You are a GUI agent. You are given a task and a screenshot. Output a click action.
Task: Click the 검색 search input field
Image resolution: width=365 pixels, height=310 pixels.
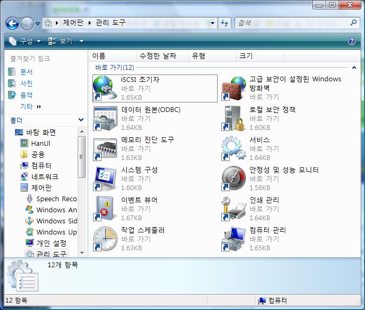click(293, 23)
